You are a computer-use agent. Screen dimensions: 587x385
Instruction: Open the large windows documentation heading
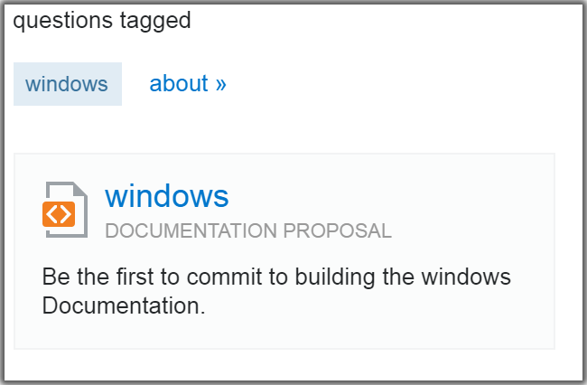pyautogui.click(x=166, y=195)
